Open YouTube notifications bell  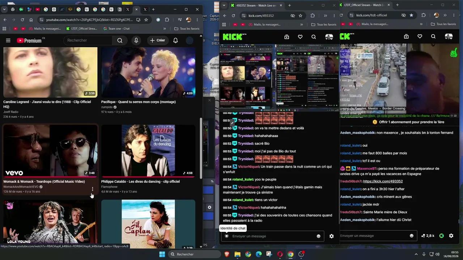175,40
